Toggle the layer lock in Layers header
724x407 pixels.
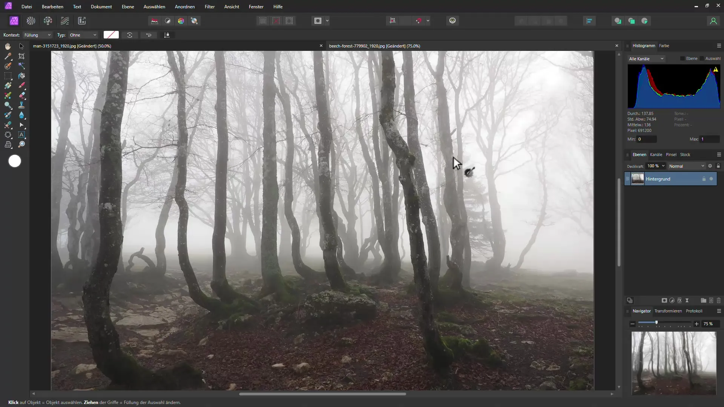coord(718,166)
